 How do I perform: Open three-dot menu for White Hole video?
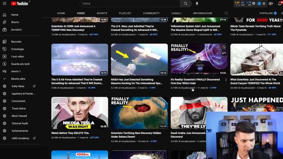(x=226, y=80)
